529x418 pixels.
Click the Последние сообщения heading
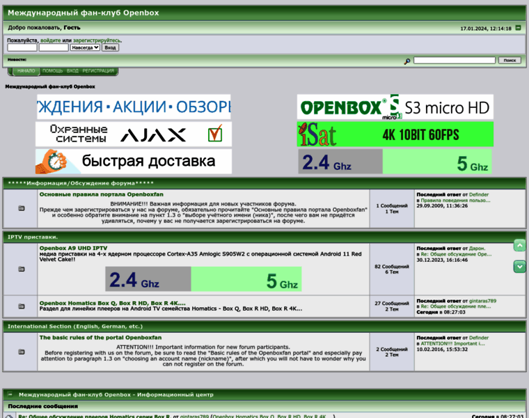click(x=43, y=406)
